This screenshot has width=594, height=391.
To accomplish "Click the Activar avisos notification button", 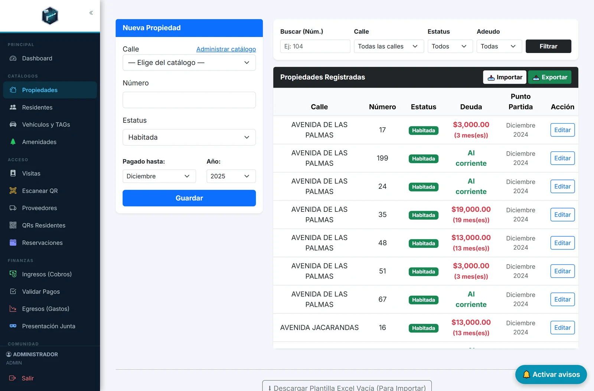I will click(551, 374).
